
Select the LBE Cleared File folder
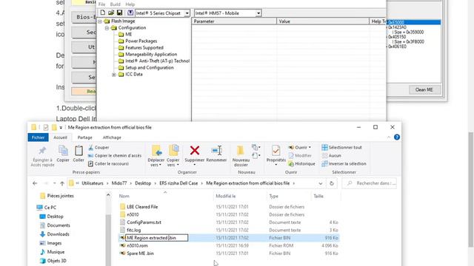pyautogui.click(x=142, y=207)
